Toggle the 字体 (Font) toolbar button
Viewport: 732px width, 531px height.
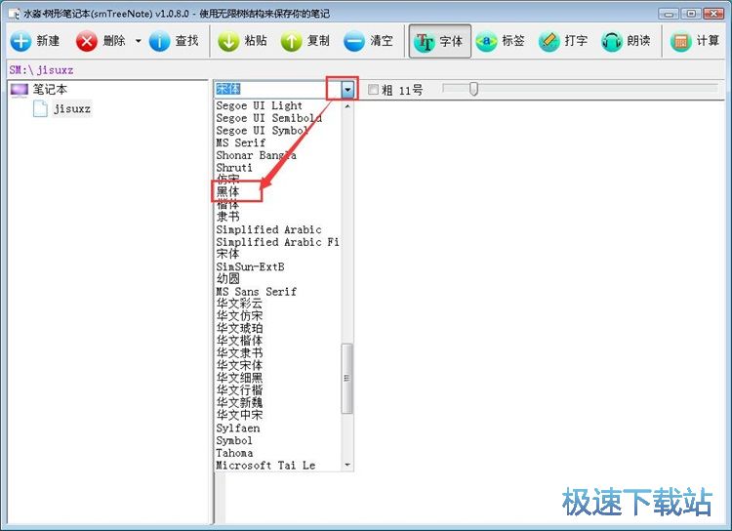tap(440, 41)
